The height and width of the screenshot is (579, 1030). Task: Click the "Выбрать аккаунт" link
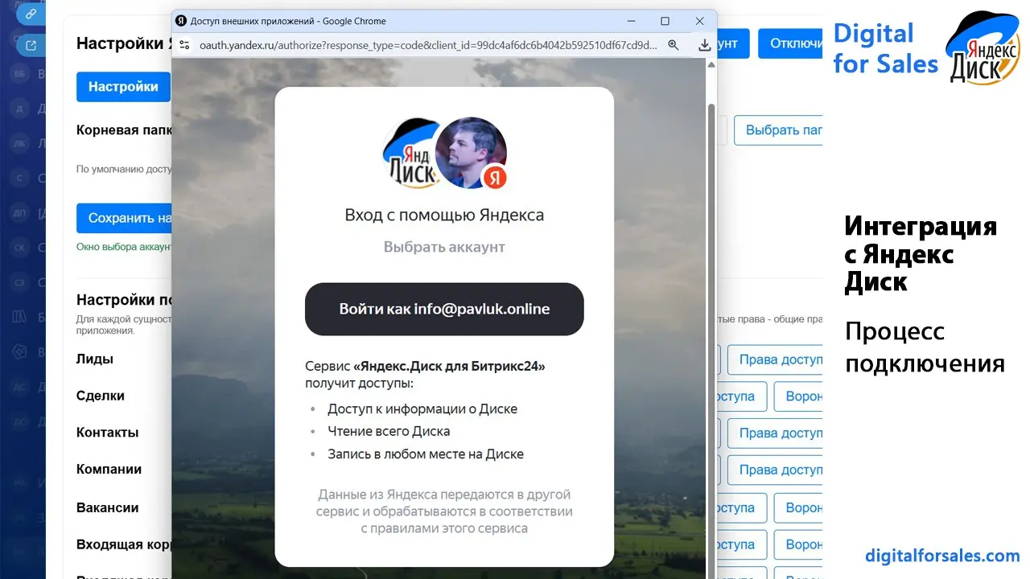[444, 248]
